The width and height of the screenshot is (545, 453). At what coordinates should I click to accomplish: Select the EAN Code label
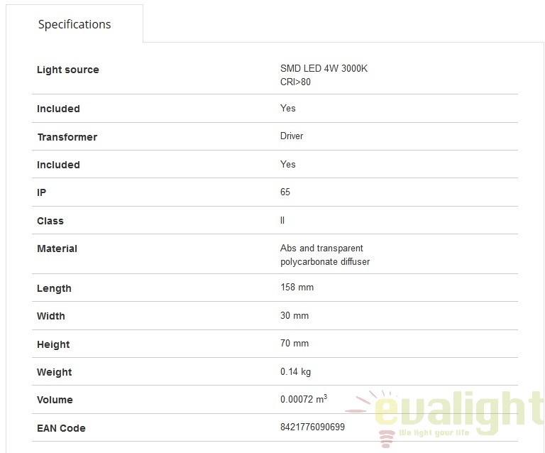click(x=61, y=428)
